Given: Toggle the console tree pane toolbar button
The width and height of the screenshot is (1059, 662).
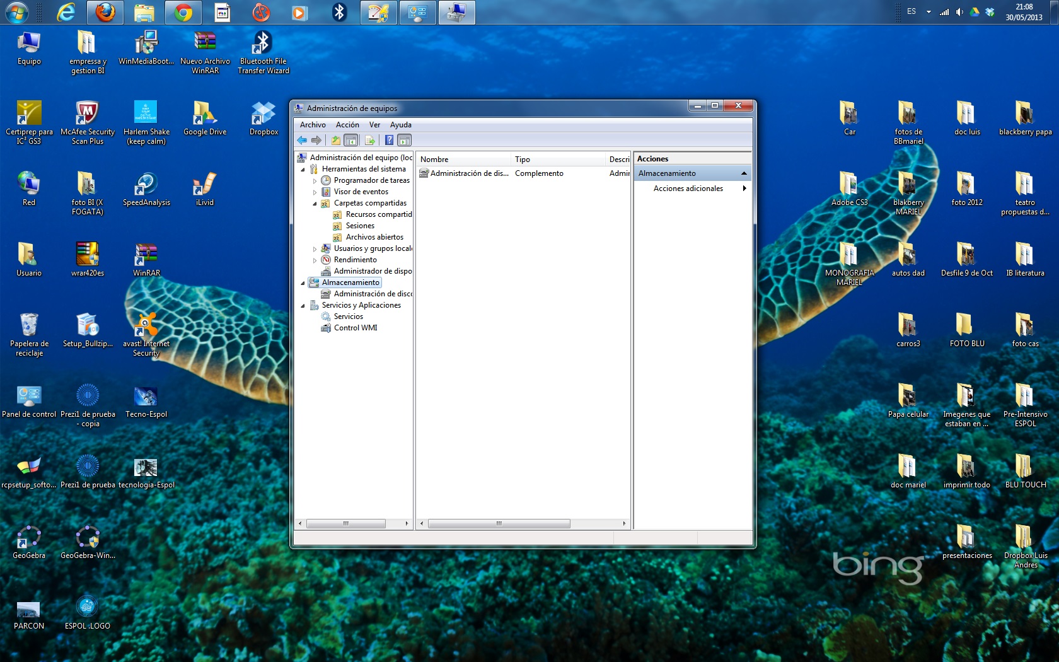Looking at the screenshot, I should (x=351, y=141).
